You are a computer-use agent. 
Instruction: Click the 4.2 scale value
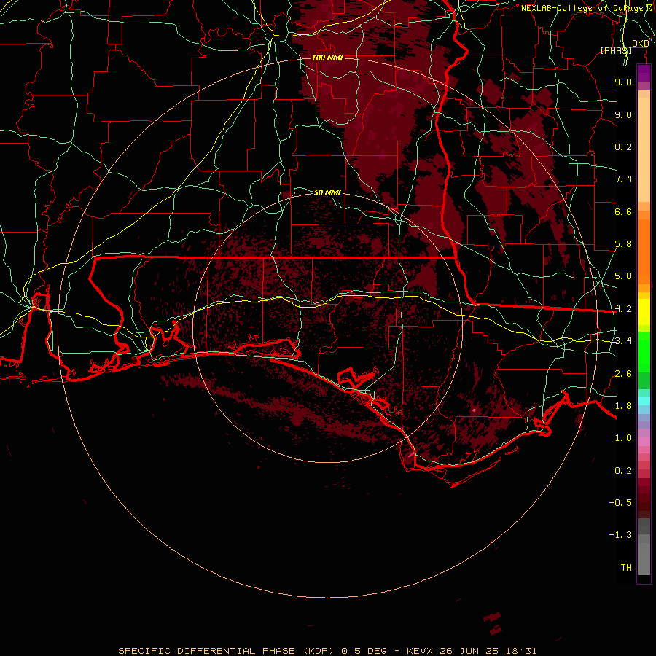(x=623, y=309)
